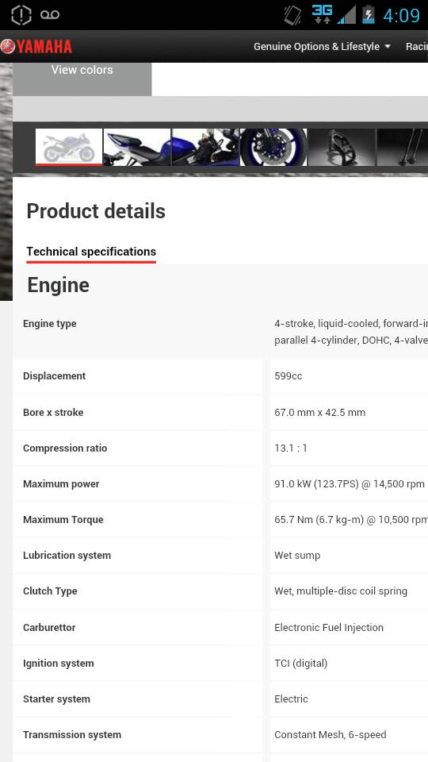Tap the clock showing 4:09

[401, 16]
